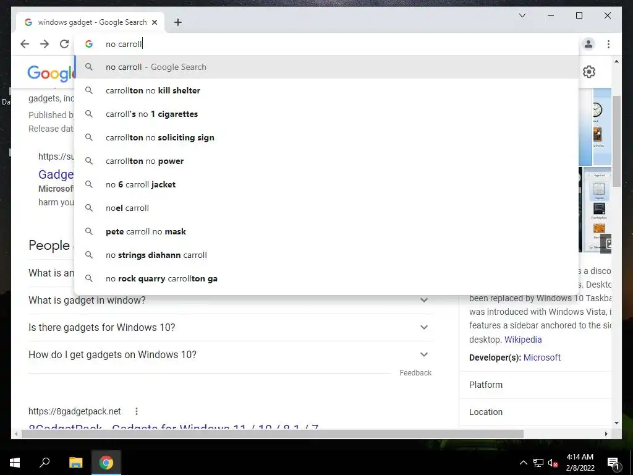Click the Google logo on results page

coord(51,74)
